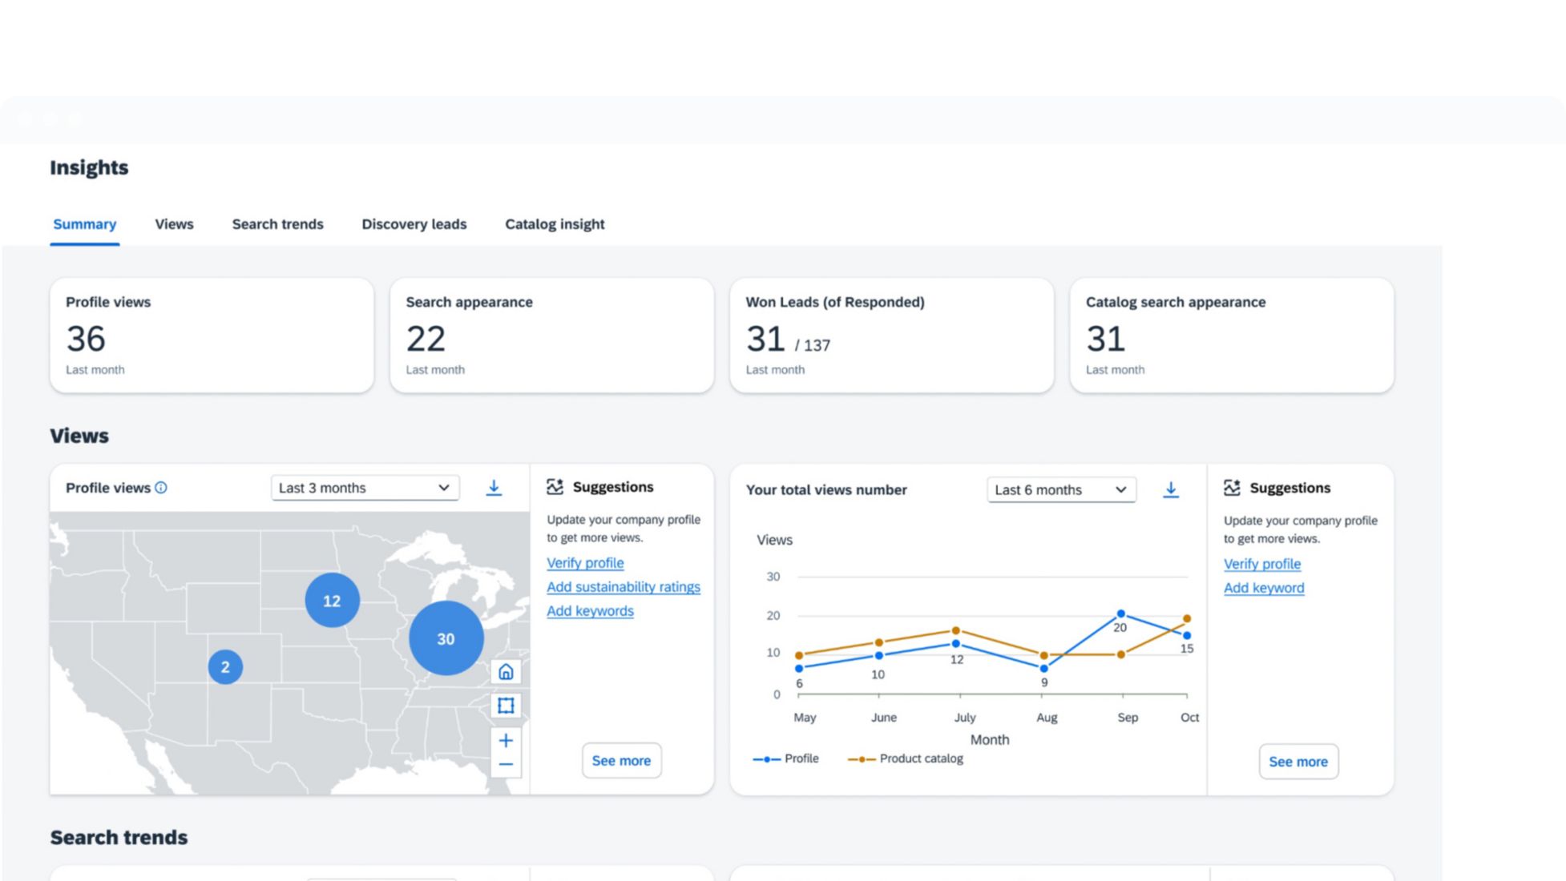Click the Profile views info icon
The width and height of the screenshot is (1566, 881).
[x=161, y=488]
